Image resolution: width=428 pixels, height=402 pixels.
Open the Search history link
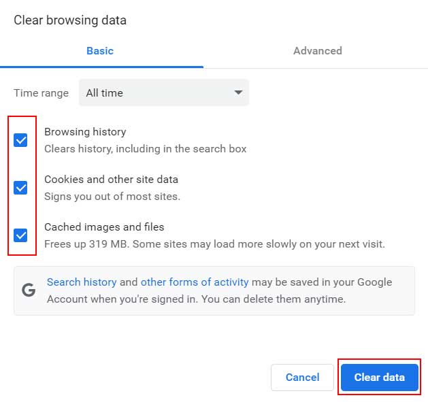pos(82,282)
